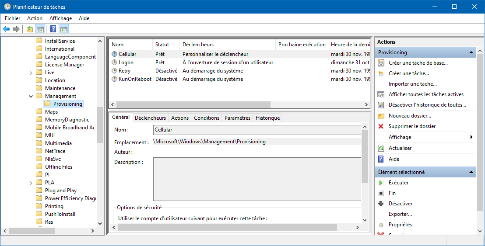The width and height of the screenshot is (485, 246).
Task: Collapse the Élément sélectionné section
Action: [471, 172]
